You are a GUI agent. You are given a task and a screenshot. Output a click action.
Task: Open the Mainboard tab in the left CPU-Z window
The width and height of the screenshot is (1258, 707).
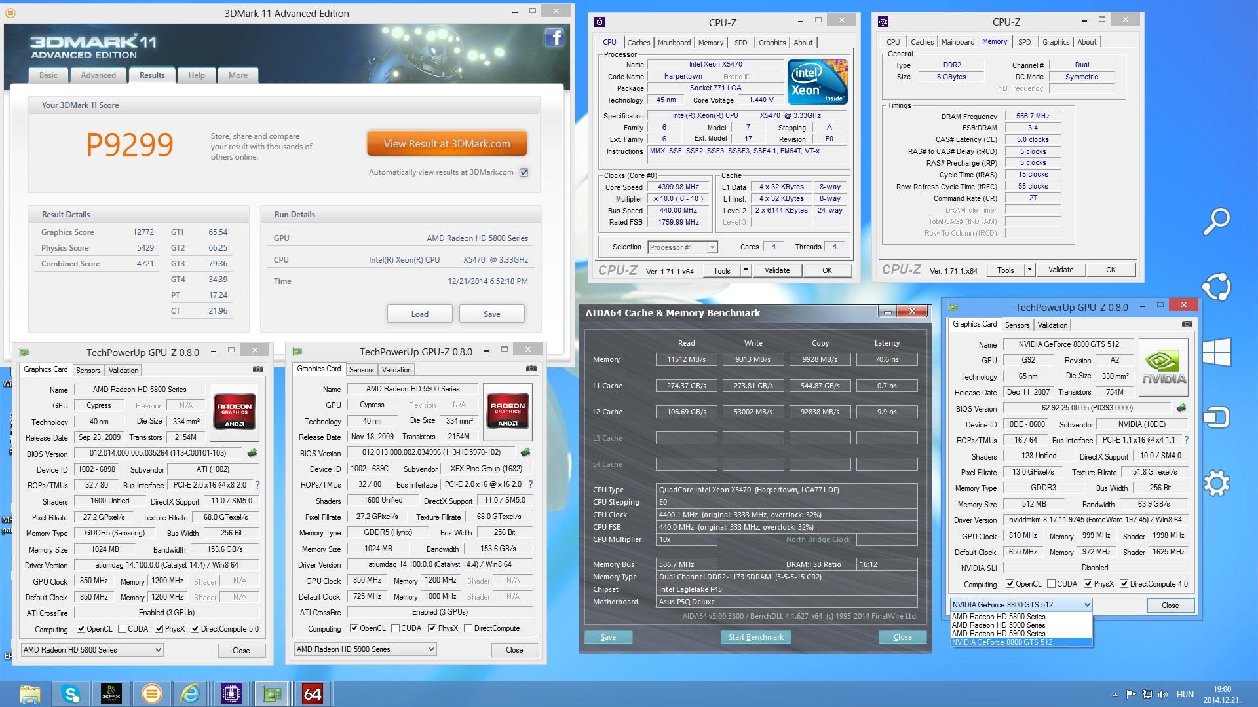click(x=674, y=43)
